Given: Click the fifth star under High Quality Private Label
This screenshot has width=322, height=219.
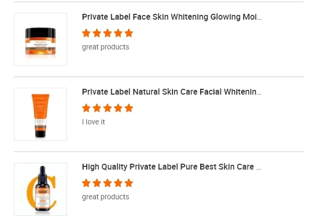Looking at the screenshot, I should [129, 183].
